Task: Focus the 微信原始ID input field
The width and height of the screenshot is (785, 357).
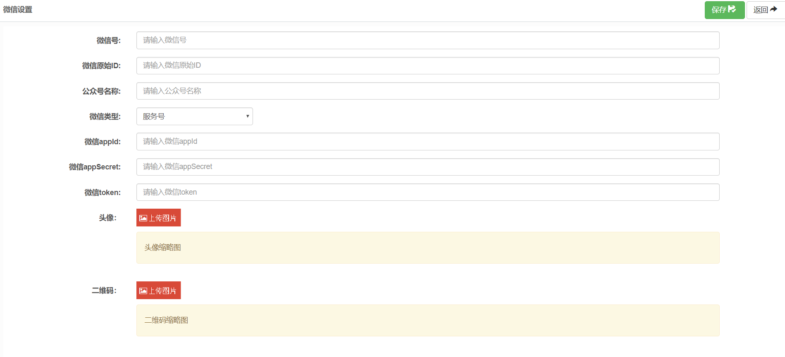Action: tap(428, 66)
